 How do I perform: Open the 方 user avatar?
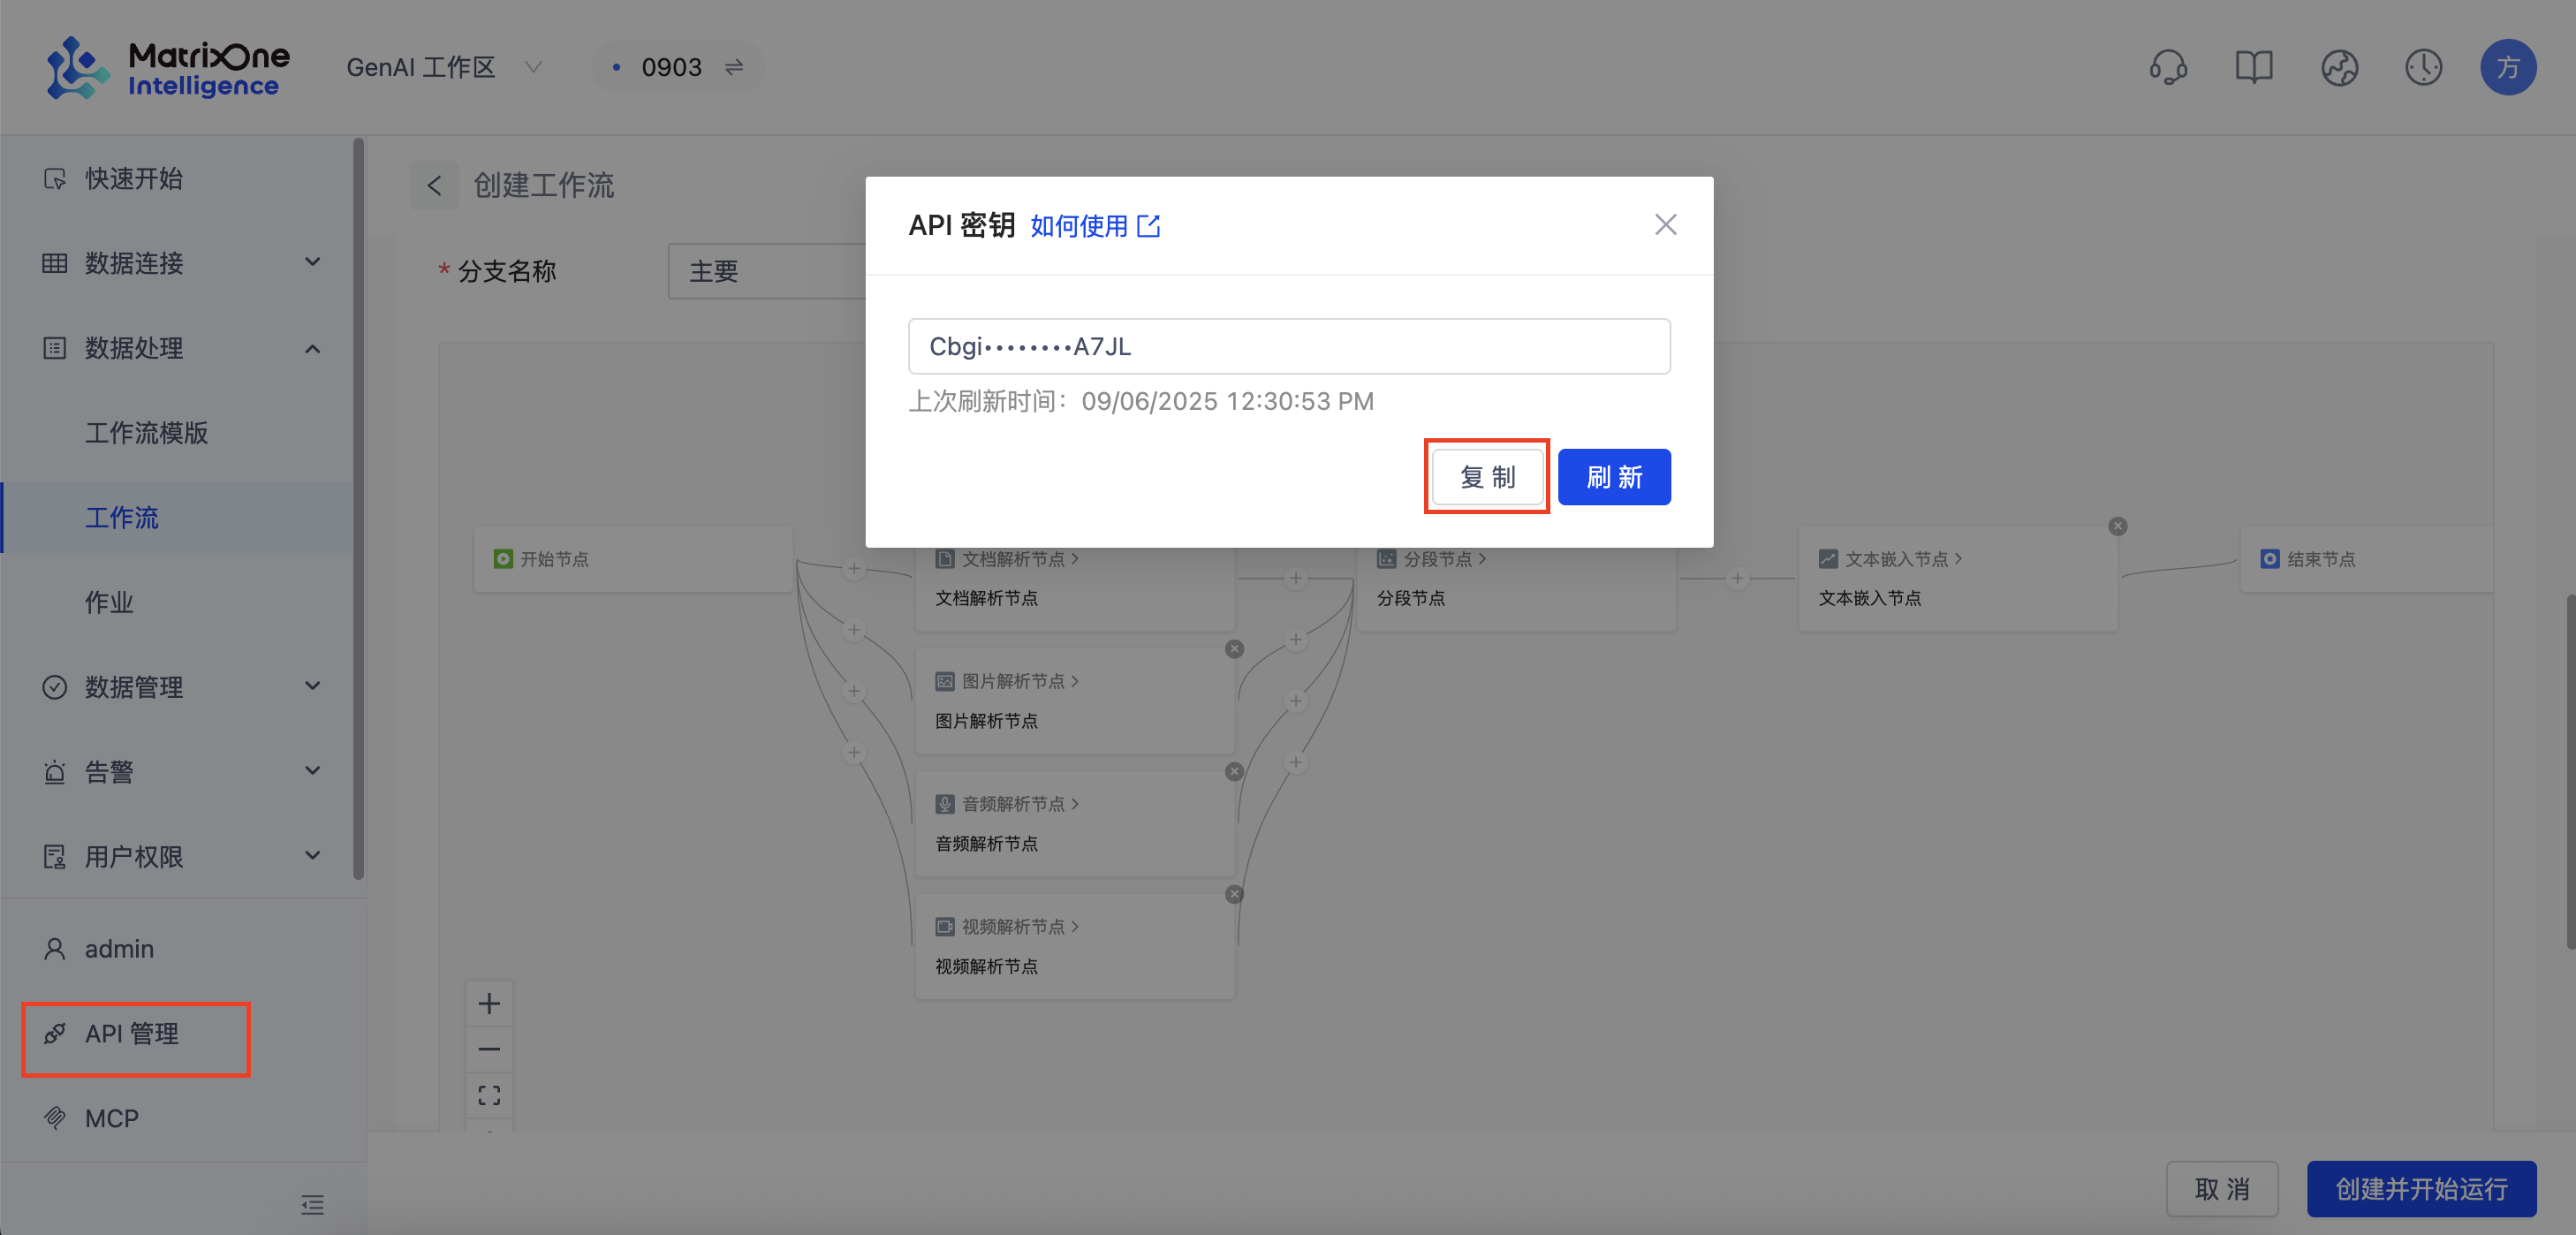tap(2508, 67)
